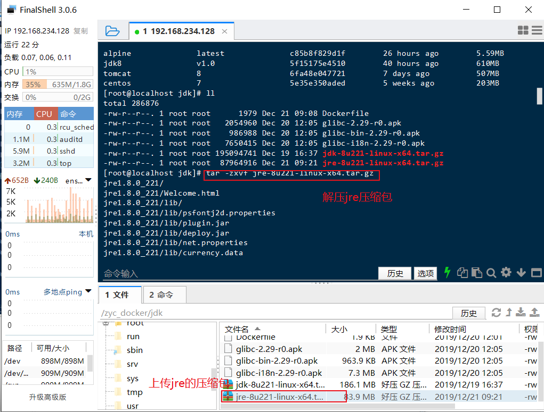544x412 pixels.
Task: Click the auditd process row
Action: click(x=49, y=139)
